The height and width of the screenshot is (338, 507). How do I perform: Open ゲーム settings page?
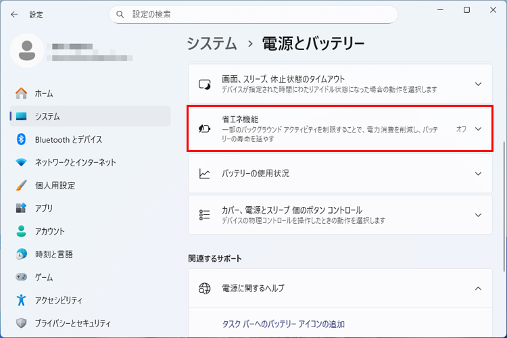click(44, 277)
